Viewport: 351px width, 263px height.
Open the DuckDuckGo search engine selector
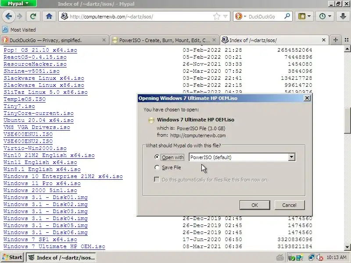point(240,16)
